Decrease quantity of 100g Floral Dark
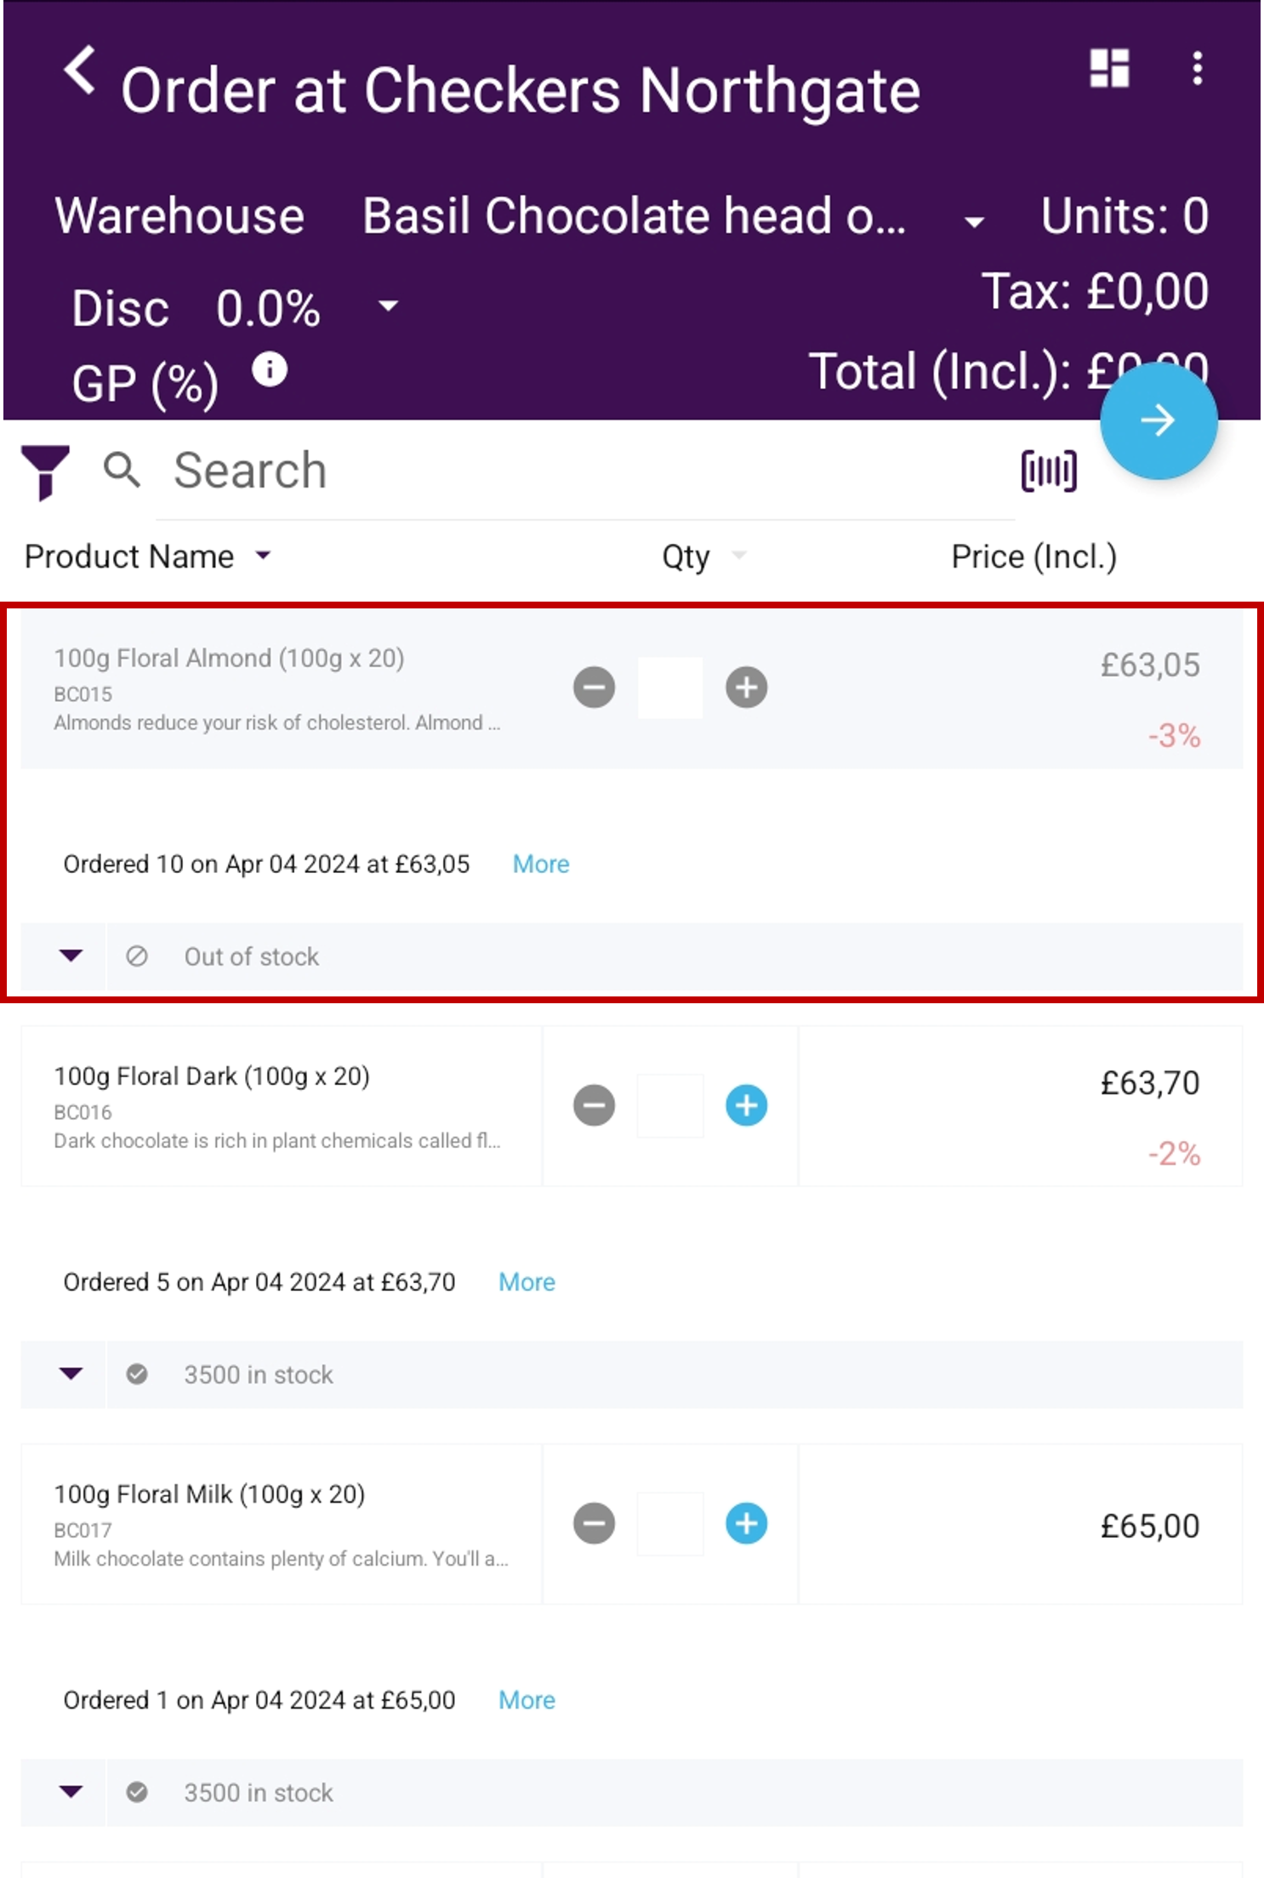This screenshot has width=1264, height=1878. pyautogui.click(x=594, y=1105)
